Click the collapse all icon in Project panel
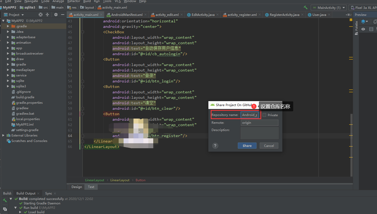The width and height of the screenshot is (377, 214). pos(47,15)
